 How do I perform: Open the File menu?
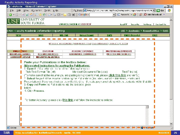[12, 10]
